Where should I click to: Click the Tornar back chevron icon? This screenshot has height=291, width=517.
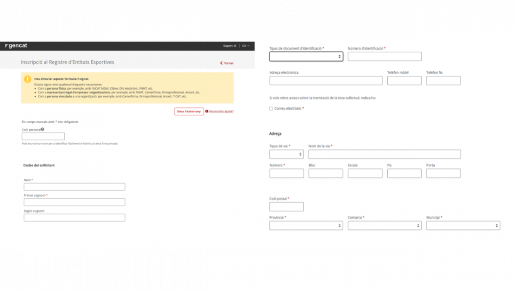tap(221, 63)
